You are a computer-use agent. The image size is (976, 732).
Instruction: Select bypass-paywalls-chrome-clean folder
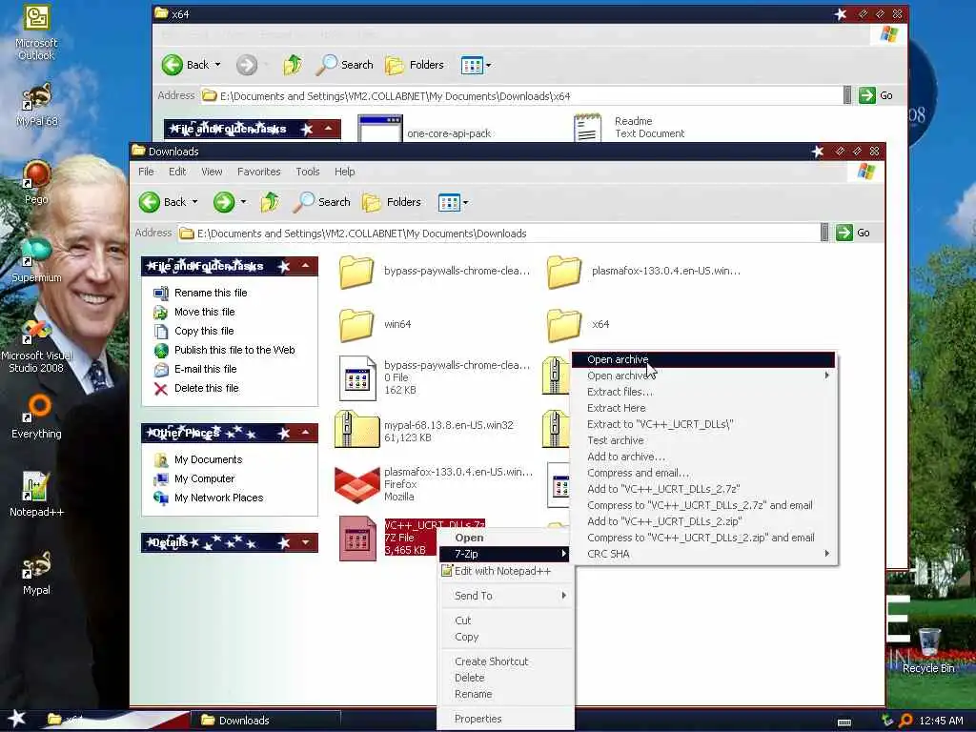(x=435, y=272)
